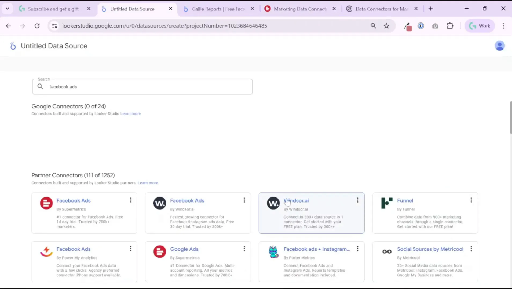Open Learn more under Partner Connectors
The height and width of the screenshot is (289, 512).
(148, 183)
